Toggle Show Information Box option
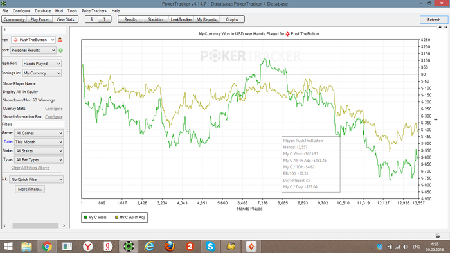The width and height of the screenshot is (450, 253). point(22,117)
